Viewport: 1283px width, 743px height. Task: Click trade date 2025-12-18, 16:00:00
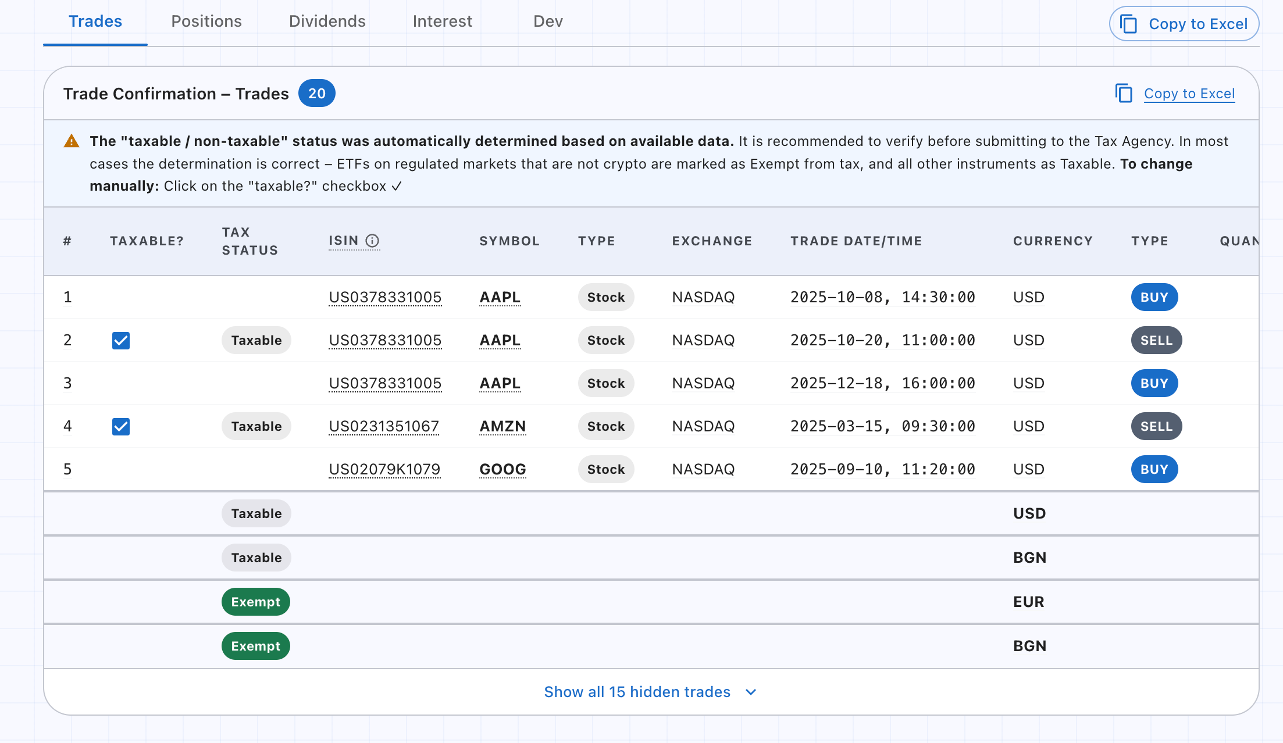(x=883, y=383)
